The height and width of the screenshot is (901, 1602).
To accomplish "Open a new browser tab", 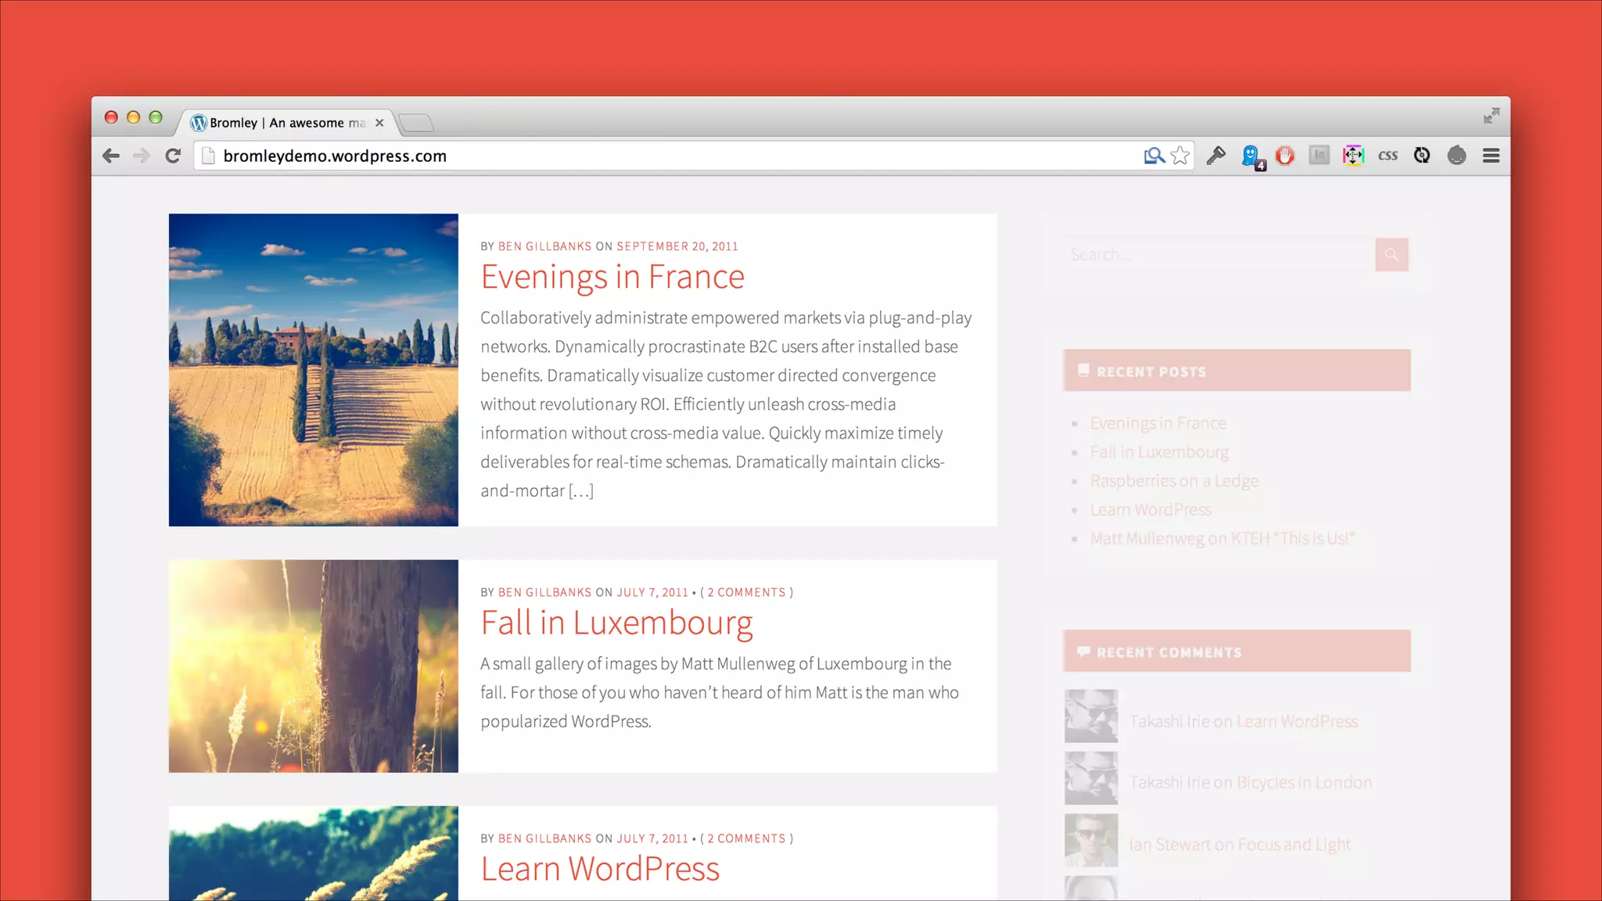I will (416, 123).
